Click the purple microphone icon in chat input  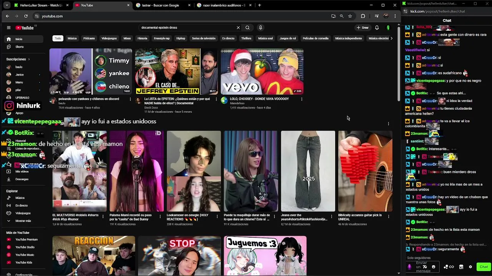coord(409,267)
